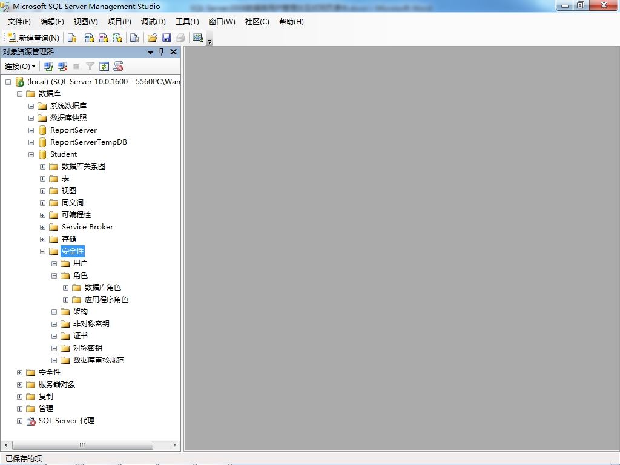Image resolution: width=620 pixels, height=465 pixels.
Task: Select the Service Broker folder
Action: point(87,227)
